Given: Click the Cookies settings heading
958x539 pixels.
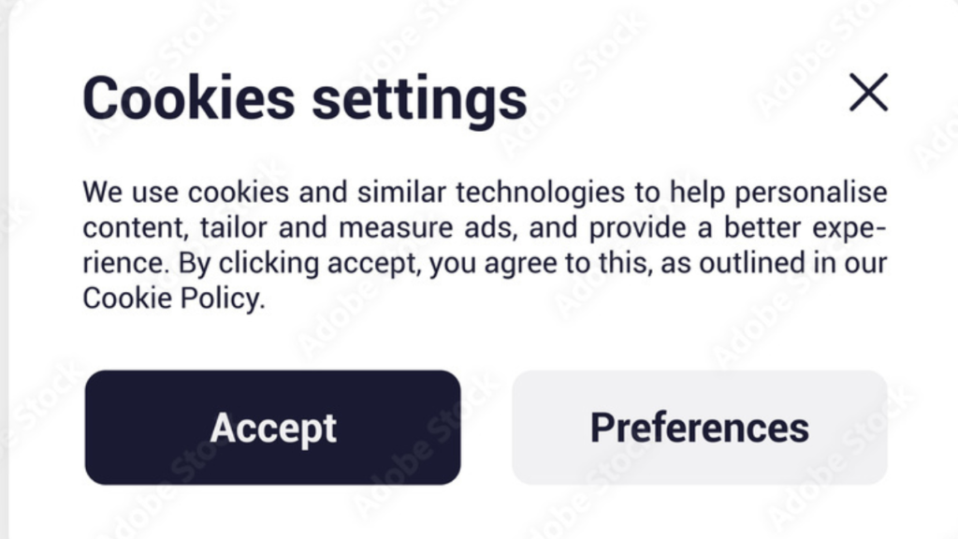Looking at the screenshot, I should [304, 98].
